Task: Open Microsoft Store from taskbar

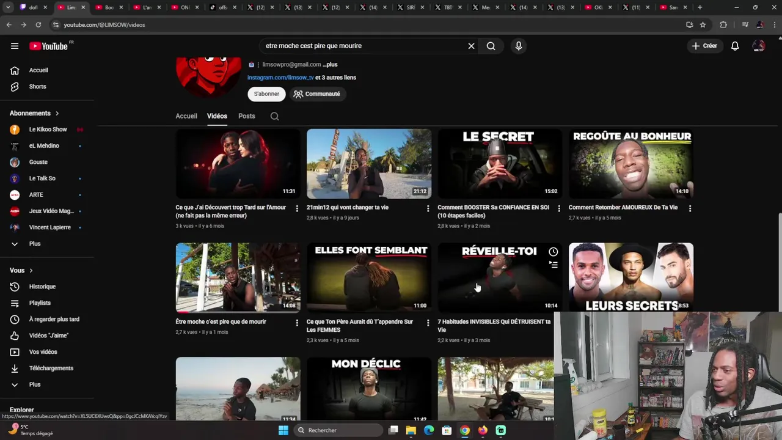Action: 447,430
